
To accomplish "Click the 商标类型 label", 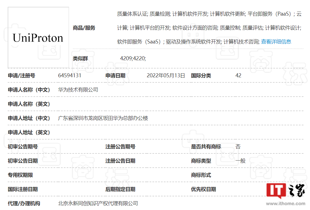I will click(201, 161).
